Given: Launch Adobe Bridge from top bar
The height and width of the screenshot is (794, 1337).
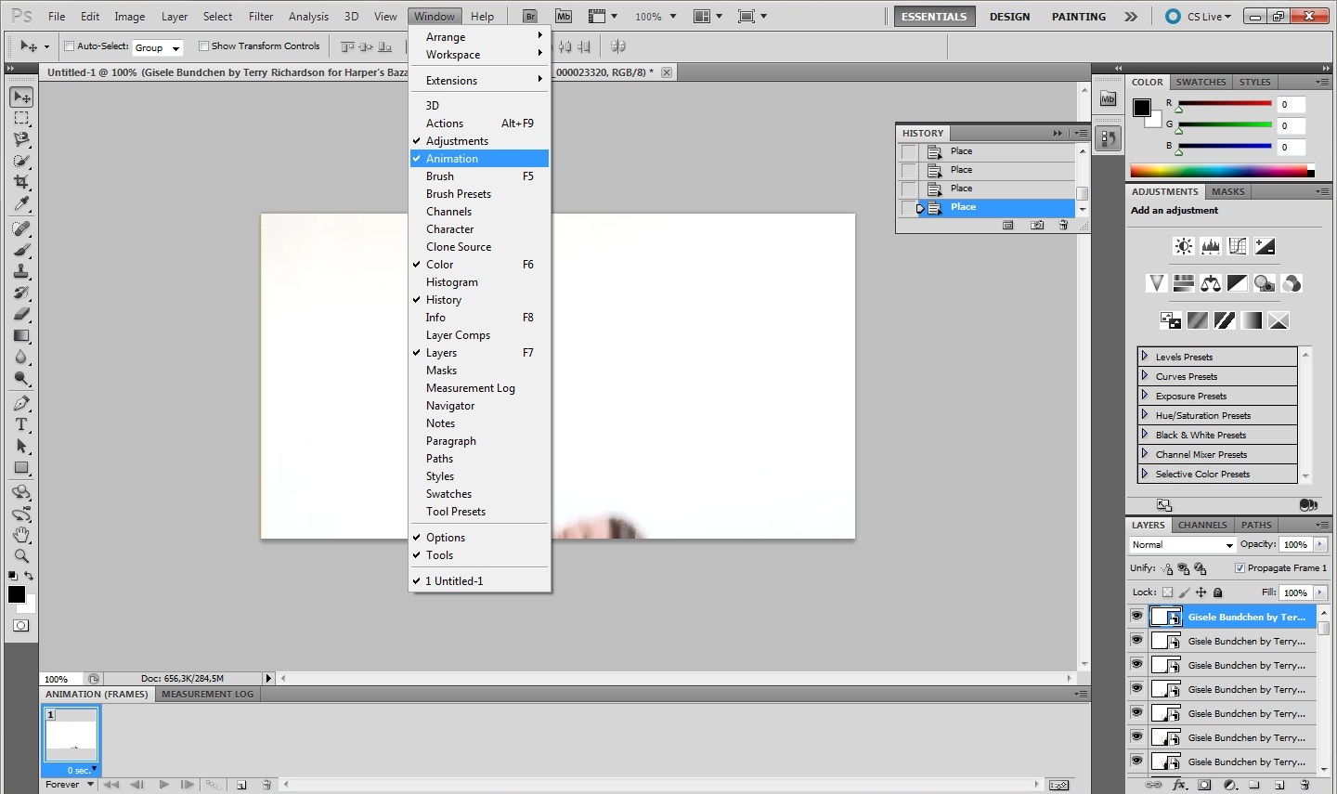Looking at the screenshot, I should (529, 17).
